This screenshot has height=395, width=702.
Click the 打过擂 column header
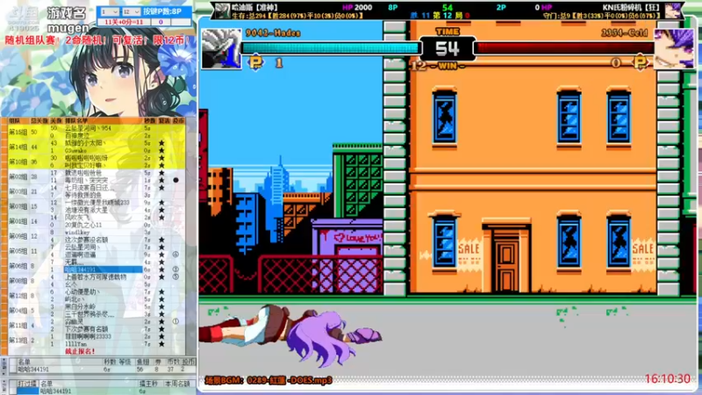[26, 384]
